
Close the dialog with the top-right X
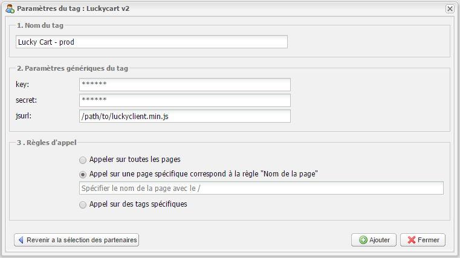450,9
